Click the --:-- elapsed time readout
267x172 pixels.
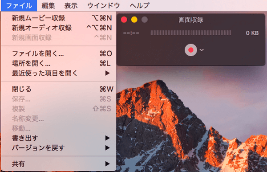tap(131, 33)
